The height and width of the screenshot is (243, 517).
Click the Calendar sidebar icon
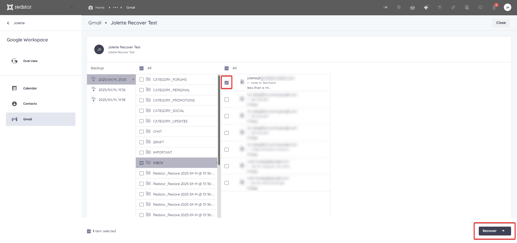pyautogui.click(x=15, y=88)
